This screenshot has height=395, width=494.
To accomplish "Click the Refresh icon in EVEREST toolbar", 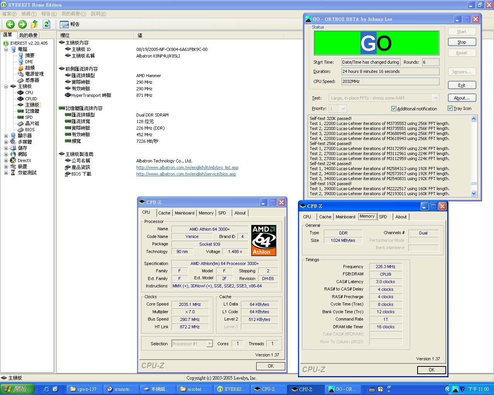I will (x=46, y=24).
